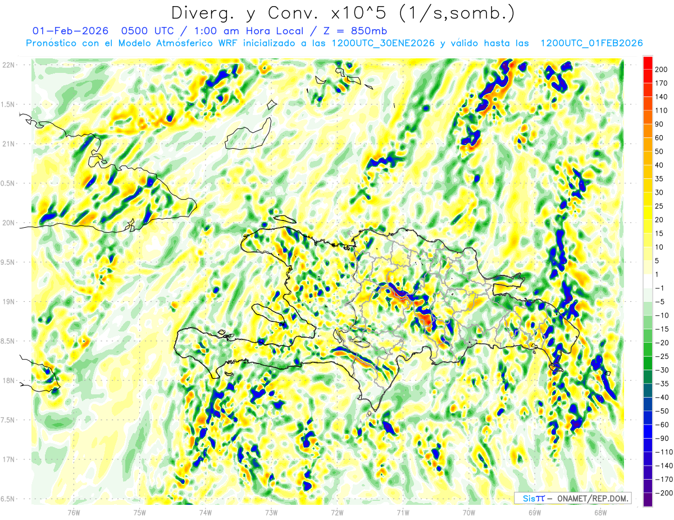The image size is (674, 520).
Task: Click the "75W" longitude label
Action: pos(139,513)
